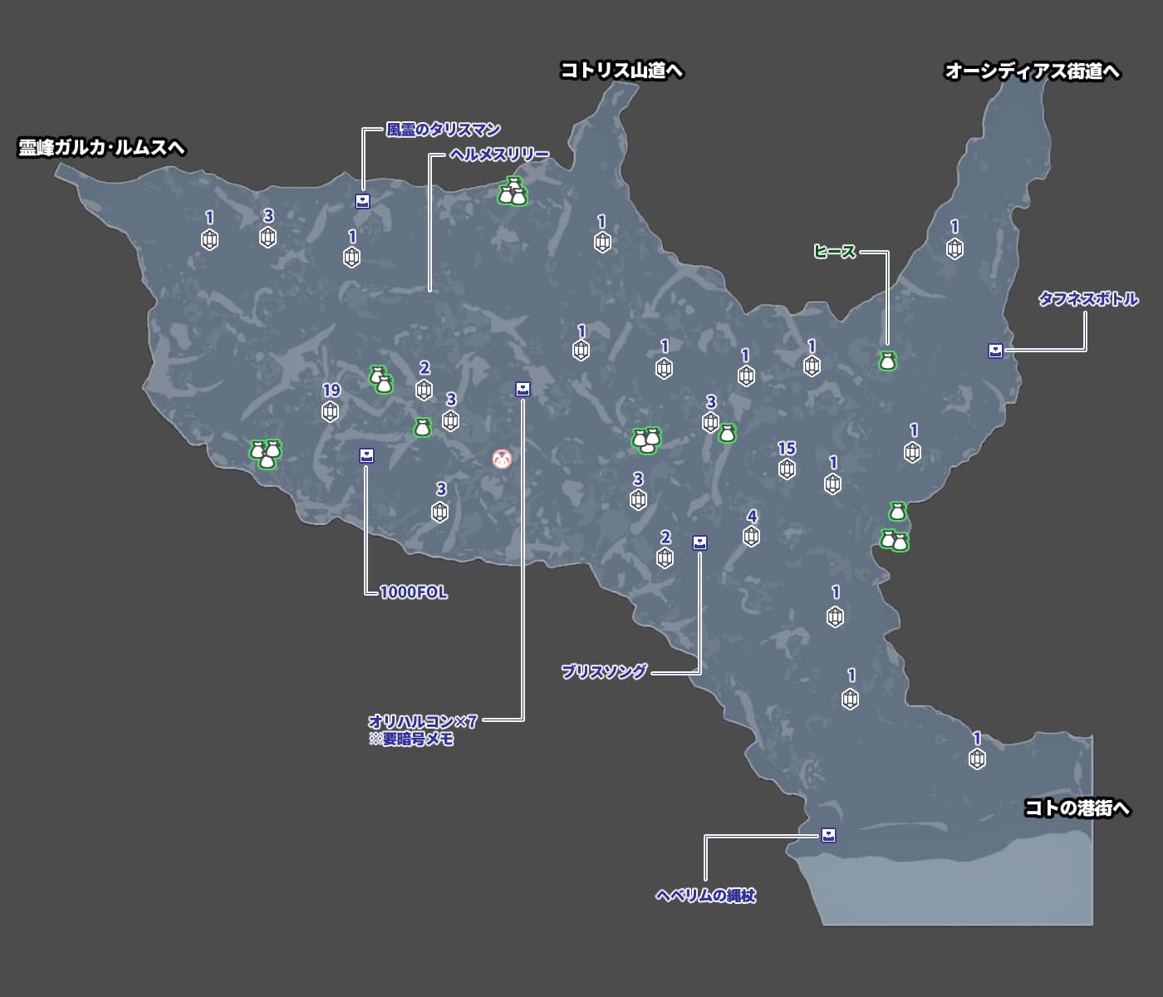
Task: Click the treasure chest linked to 1000FOL
Action: click(x=366, y=455)
